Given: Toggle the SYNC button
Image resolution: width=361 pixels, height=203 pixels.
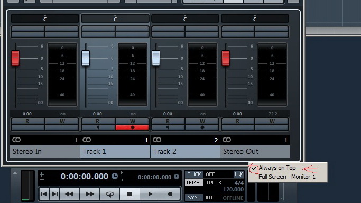Looking at the screenshot, I should 194,198.
